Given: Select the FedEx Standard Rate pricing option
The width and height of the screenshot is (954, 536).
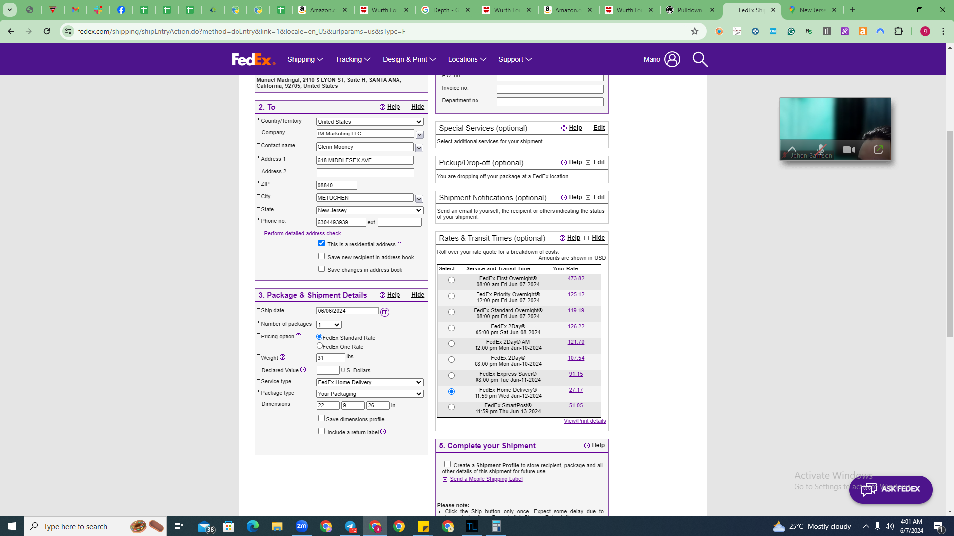Looking at the screenshot, I should pyautogui.click(x=319, y=337).
